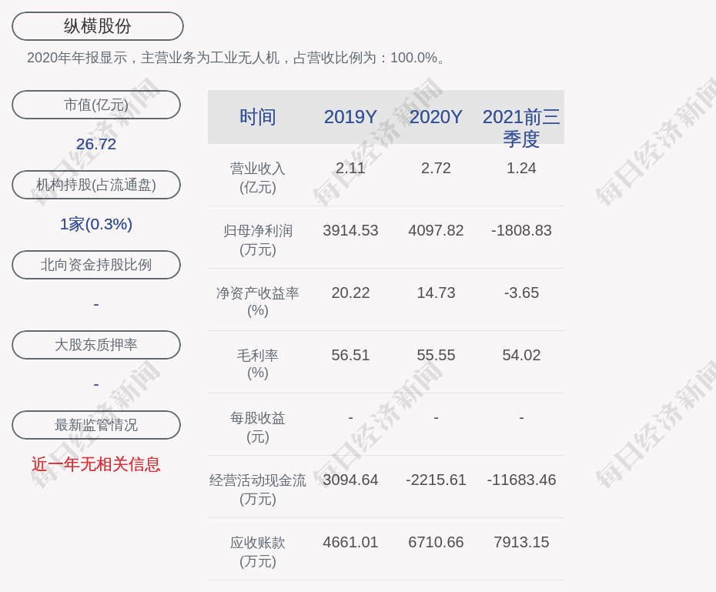Screen dimensions: 716x592
Task: Click cash flow value 3094.64
Action: [x=350, y=480]
